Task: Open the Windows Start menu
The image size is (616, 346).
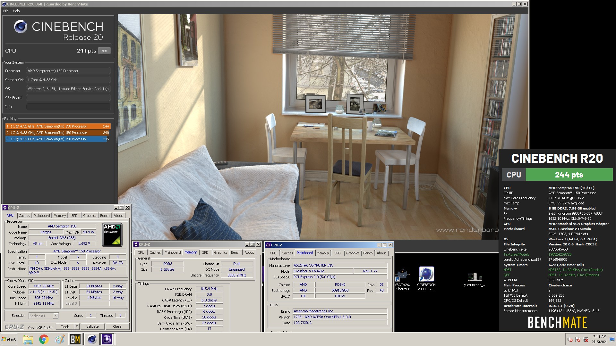Action: (x=9, y=339)
